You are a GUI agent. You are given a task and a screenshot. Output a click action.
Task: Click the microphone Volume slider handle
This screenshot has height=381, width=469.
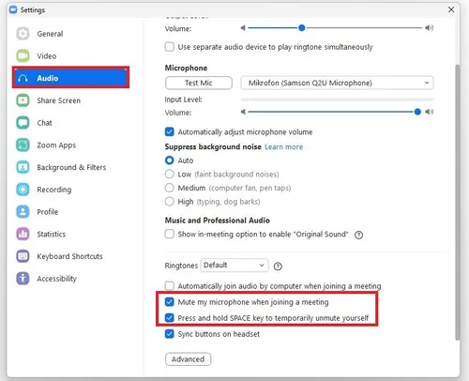click(x=417, y=112)
